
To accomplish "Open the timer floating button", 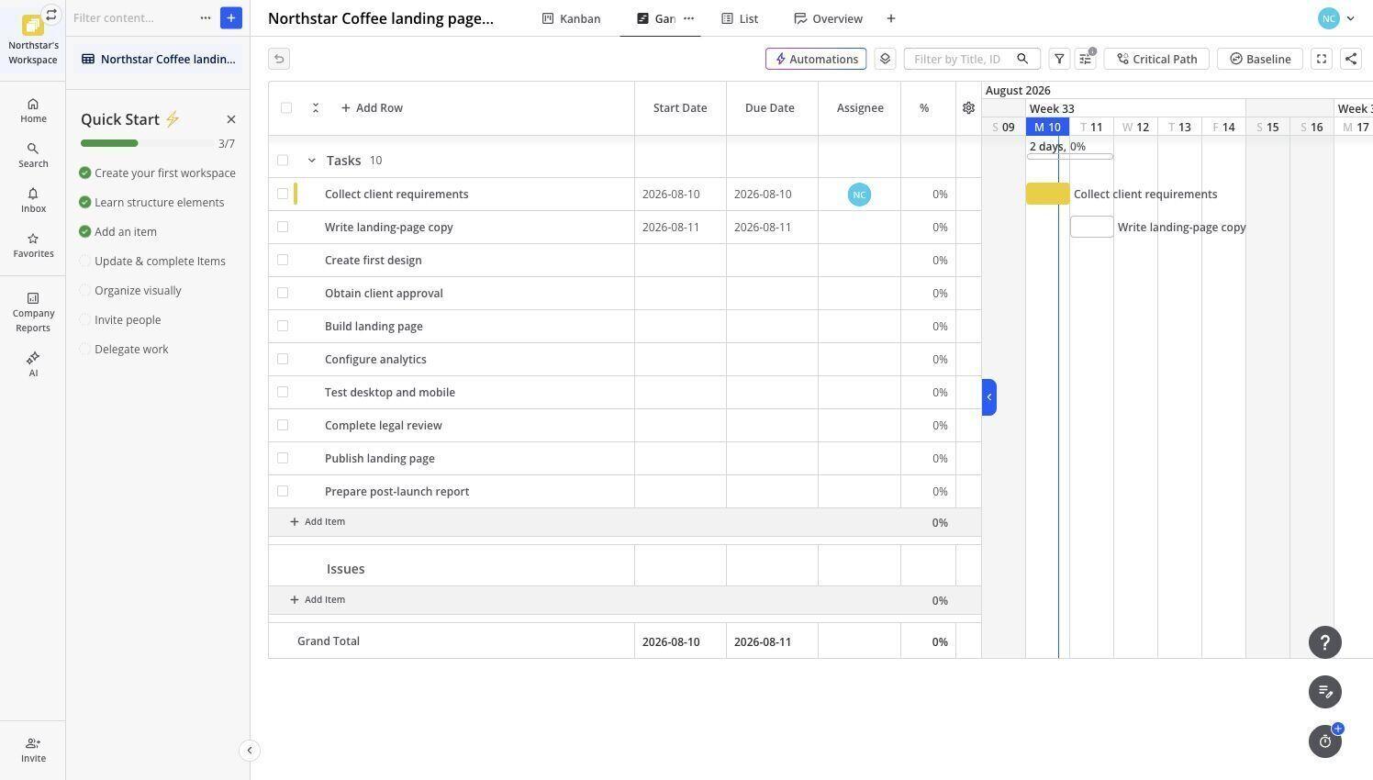I will 1325,741.
